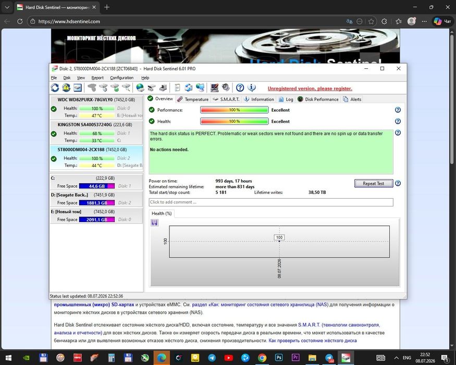Image resolution: width=456 pixels, height=365 pixels.
Task: Open new browser tab with plus button
Action: click(107, 7)
